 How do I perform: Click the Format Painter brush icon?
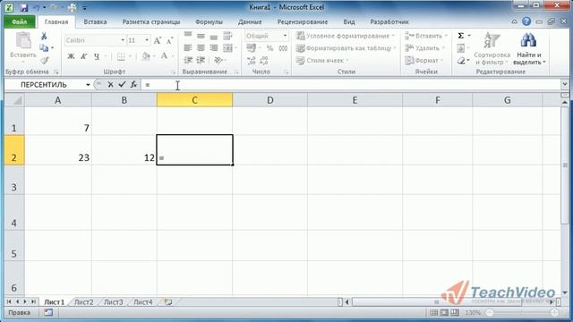(x=45, y=60)
